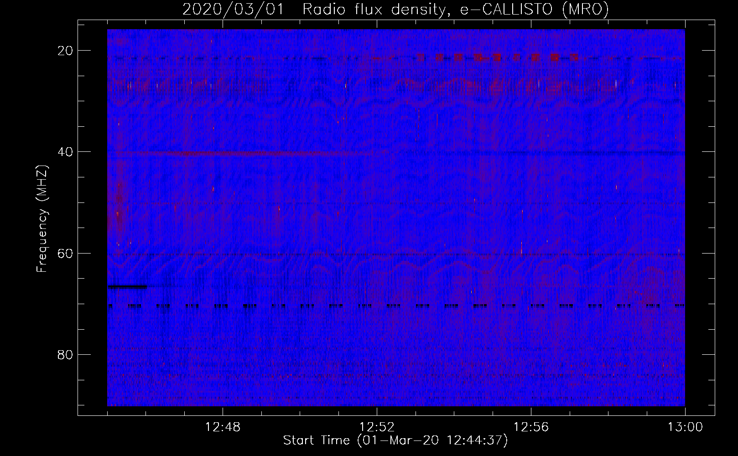The height and width of the screenshot is (456, 738).
Task: Click the solid black bar near 67 MHz
Action: coord(127,287)
